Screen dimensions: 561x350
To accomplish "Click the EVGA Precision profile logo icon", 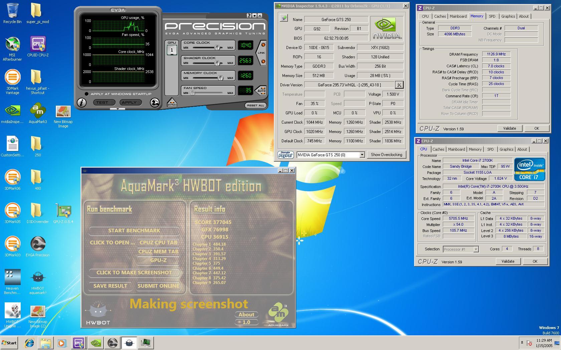I will pos(155,103).
